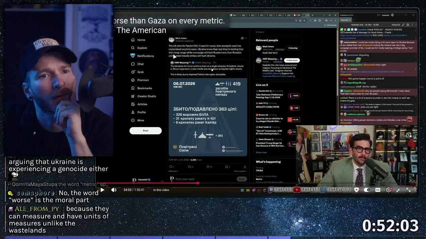The width and height of the screenshot is (426, 239).
Task: Open the View quotes link
Action: (240, 171)
